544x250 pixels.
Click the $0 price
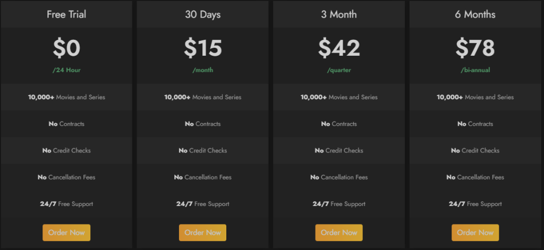[x=66, y=48]
